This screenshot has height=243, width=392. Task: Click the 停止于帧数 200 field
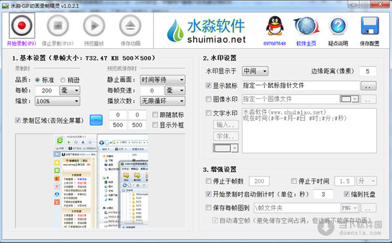click(259, 181)
